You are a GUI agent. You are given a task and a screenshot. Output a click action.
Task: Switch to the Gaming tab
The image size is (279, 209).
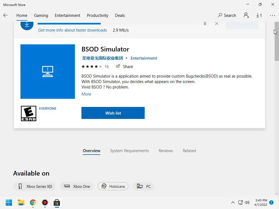pos(41,16)
